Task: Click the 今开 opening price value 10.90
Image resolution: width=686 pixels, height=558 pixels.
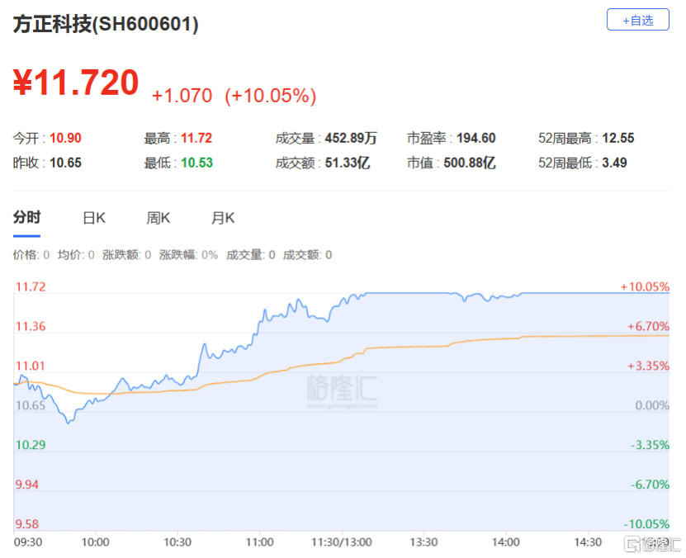Action: [65, 139]
